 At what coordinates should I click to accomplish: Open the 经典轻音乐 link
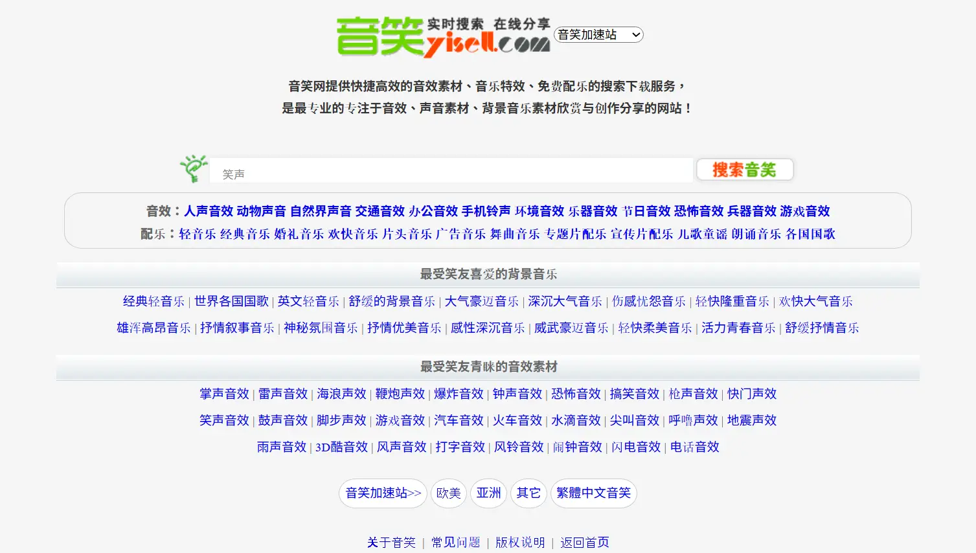pos(154,301)
